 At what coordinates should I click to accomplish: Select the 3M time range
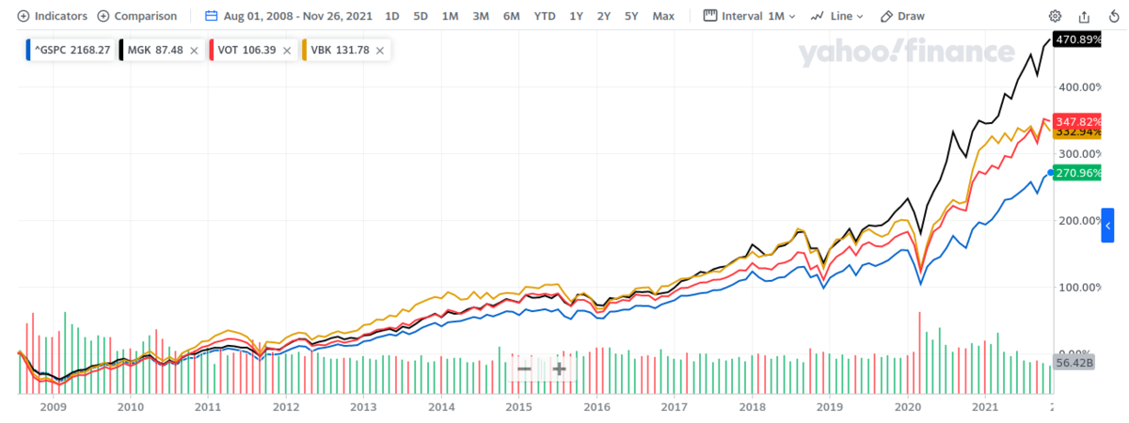pyautogui.click(x=480, y=16)
